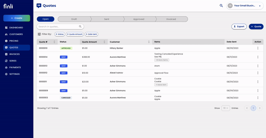Open action menu for quote 0000009
Image resolution: width=266 pixels, height=138 pixels.
coord(258,91)
